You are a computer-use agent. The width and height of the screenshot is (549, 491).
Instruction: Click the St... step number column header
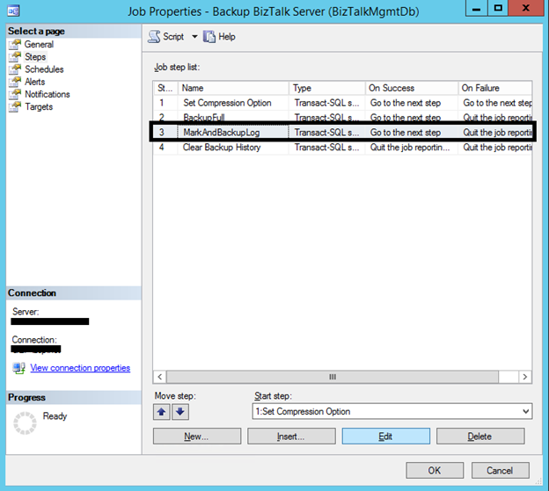165,88
